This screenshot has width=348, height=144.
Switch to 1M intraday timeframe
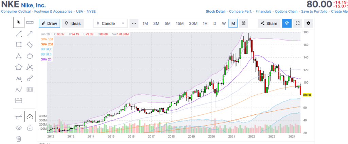click(145, 23)
